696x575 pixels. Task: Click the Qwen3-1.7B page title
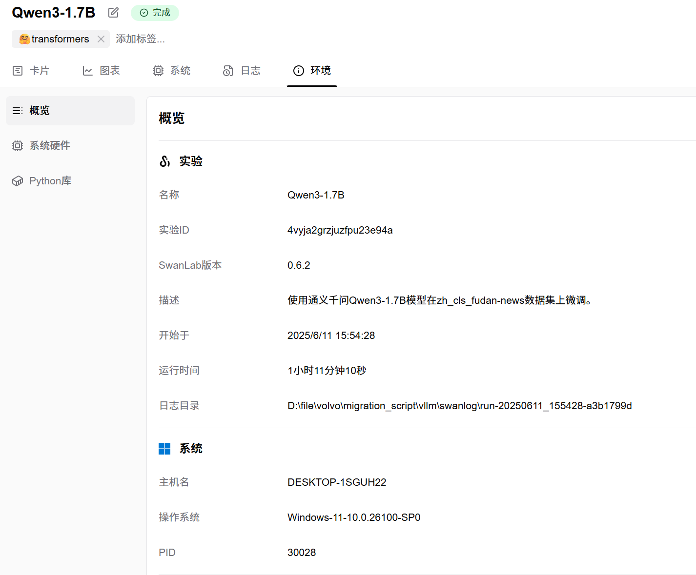coord(54,13)
